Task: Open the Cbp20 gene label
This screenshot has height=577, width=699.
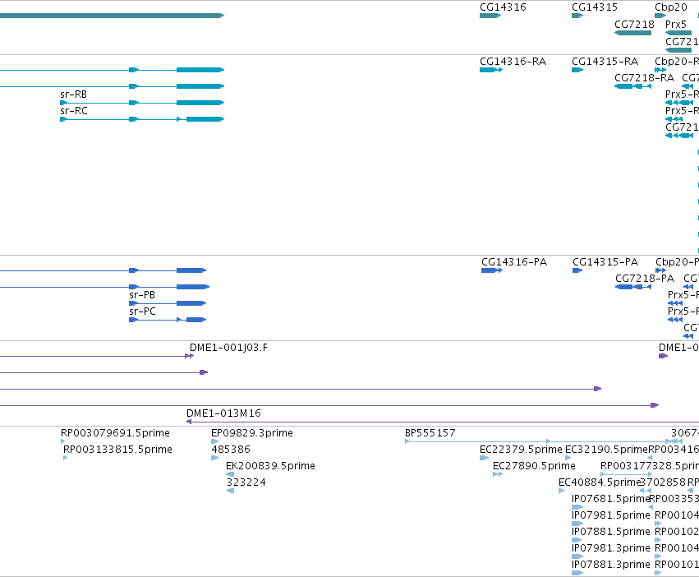Action: point(671,7)
